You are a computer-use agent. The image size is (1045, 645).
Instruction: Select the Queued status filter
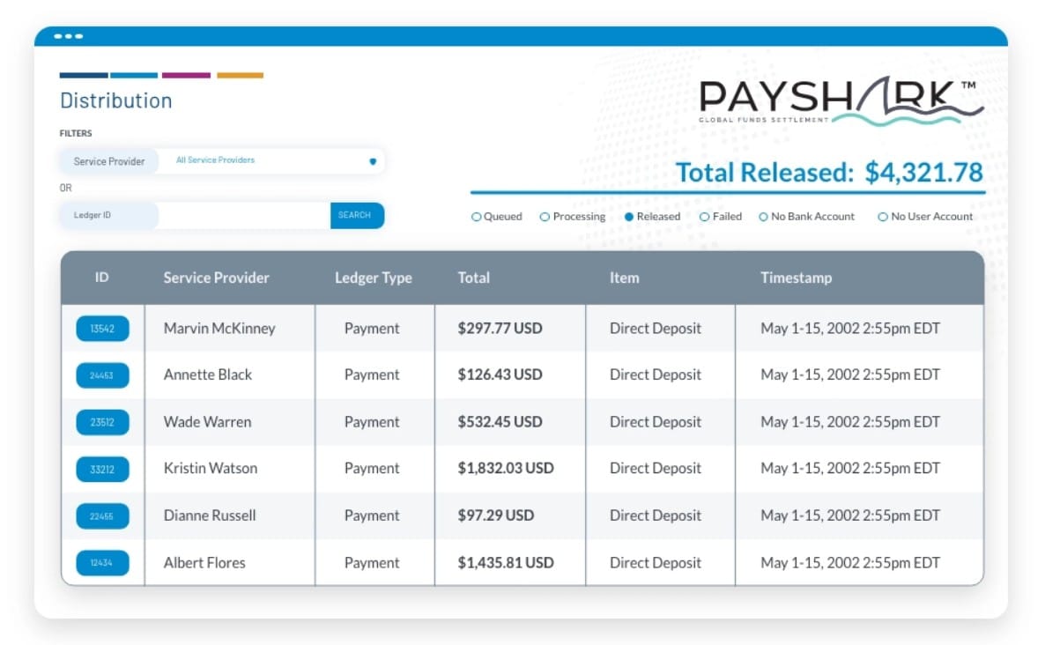477,216
